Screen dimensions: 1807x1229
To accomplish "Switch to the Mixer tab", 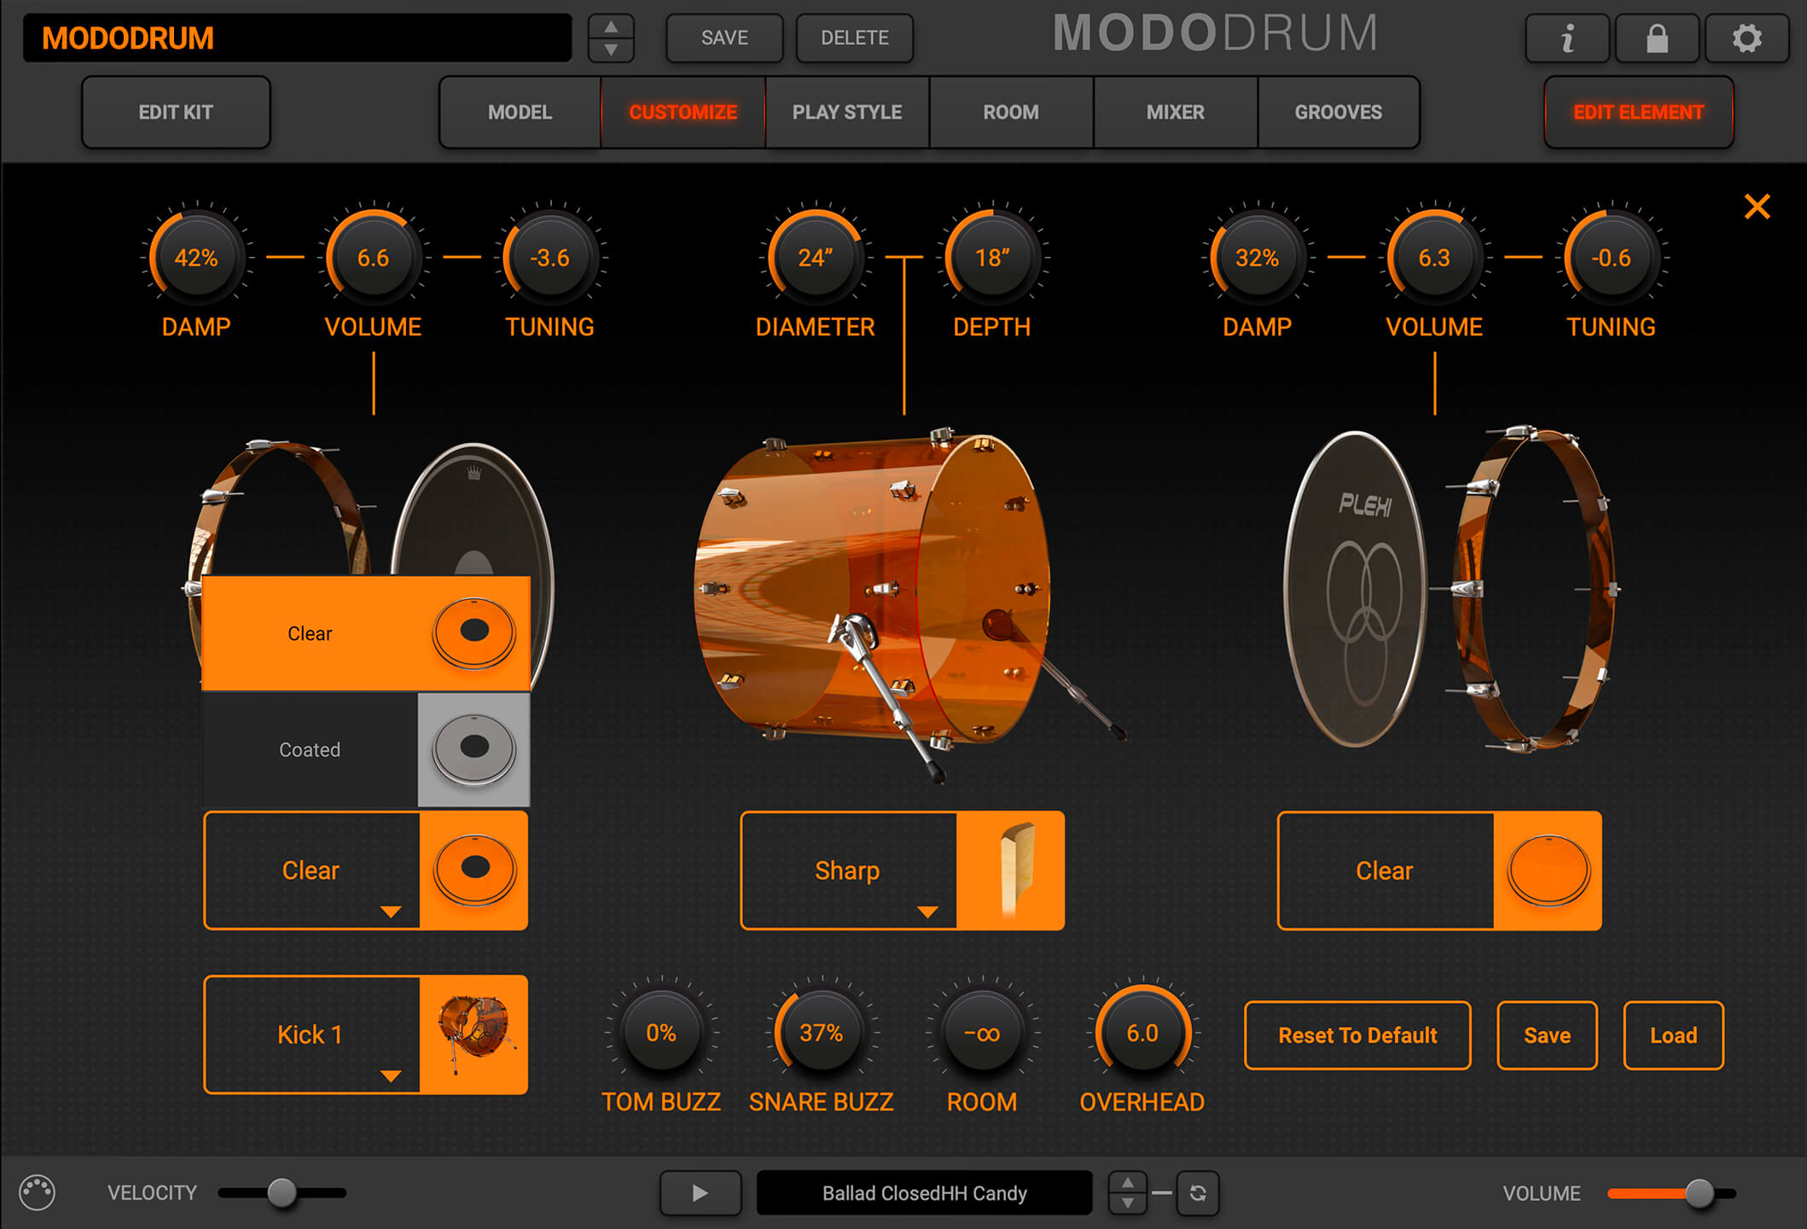I will tap(1175, 112).
